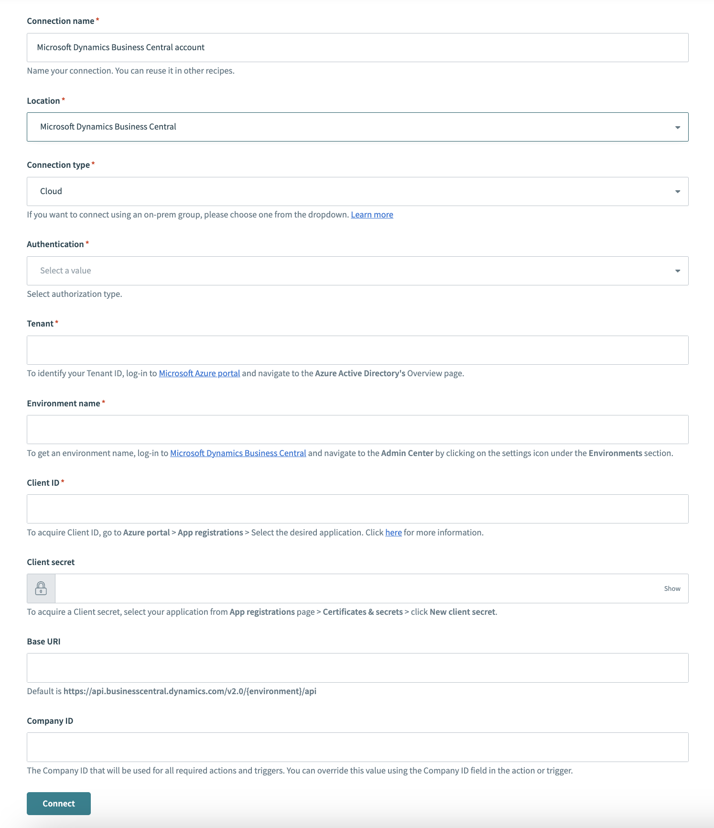Select the Company ID input field
This screenshot has height=828, width=714.
point(357,747)
